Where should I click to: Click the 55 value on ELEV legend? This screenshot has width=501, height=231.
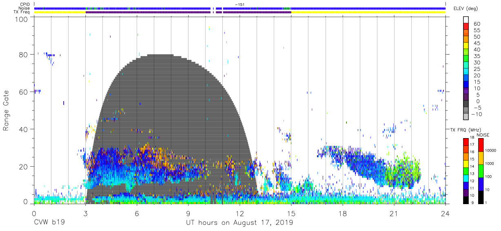477,30
